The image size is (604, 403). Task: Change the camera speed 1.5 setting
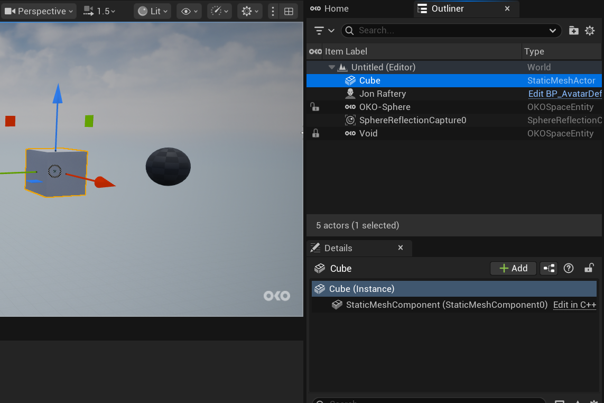pyautogui.click(x=99, y=11)
